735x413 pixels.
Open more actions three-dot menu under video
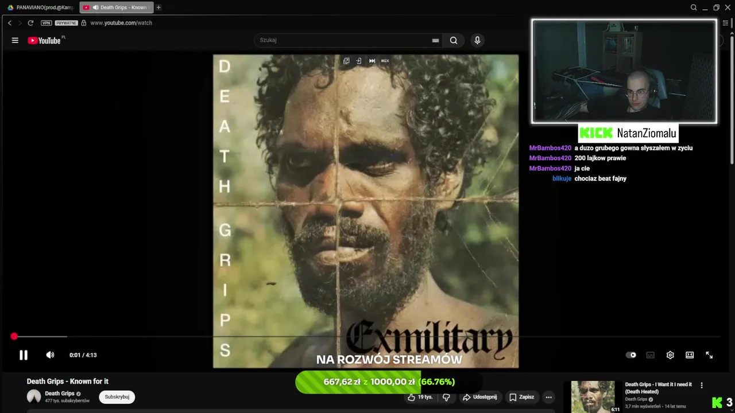pos(549,397)
